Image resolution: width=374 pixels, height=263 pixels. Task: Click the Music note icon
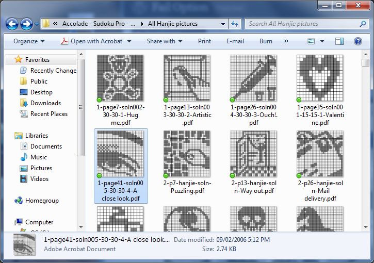pos(24,157)
